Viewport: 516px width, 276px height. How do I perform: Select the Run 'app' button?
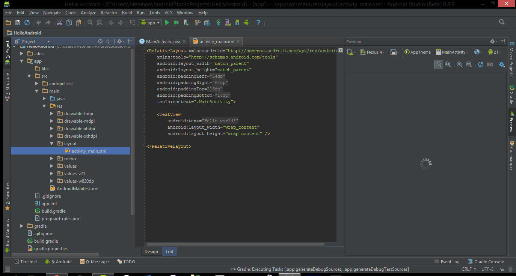point(167,22)
